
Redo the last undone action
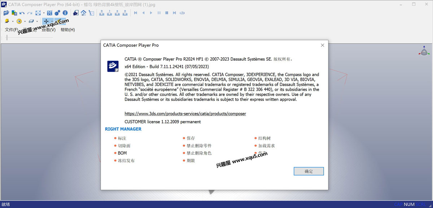(30, 13)
